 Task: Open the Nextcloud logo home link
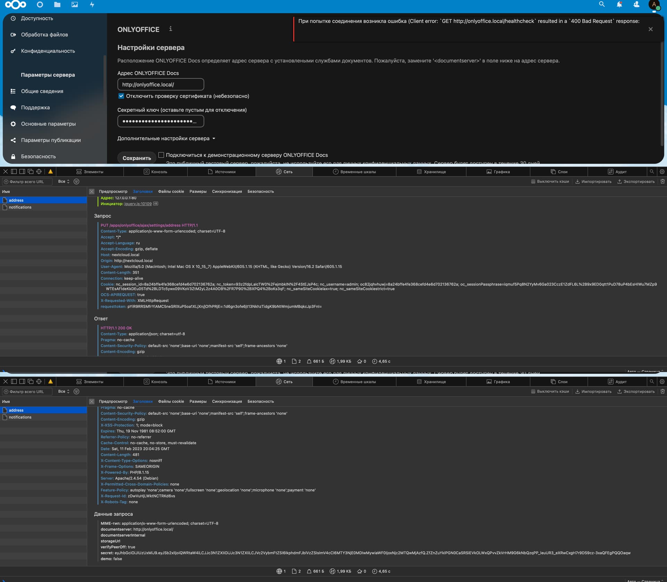click(16, 5)
